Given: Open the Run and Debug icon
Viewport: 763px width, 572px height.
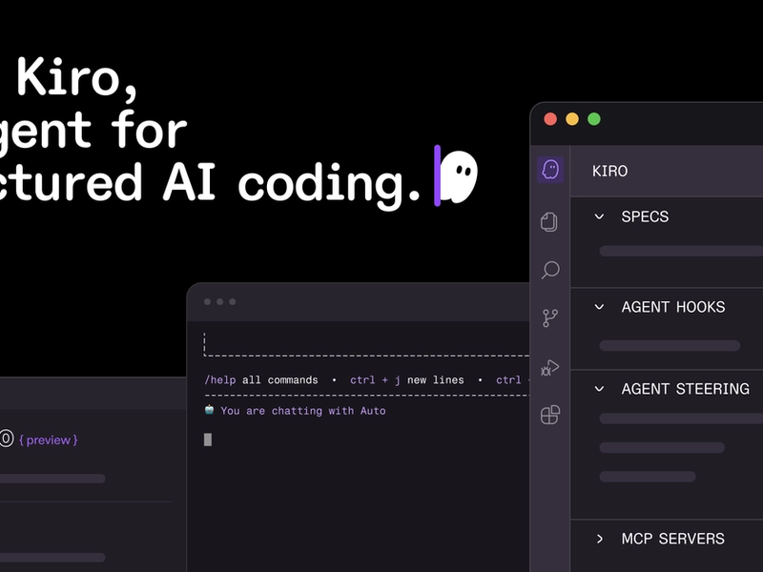Looking at the screenshot, I should (x=550, y=367).
